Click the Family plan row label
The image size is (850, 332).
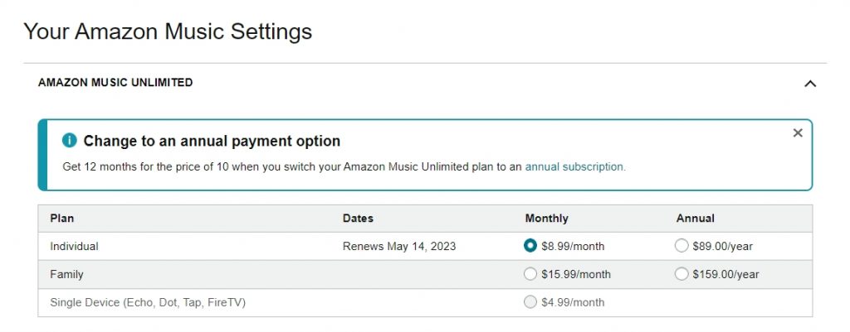pyautogui.click(x=66, y=274)
